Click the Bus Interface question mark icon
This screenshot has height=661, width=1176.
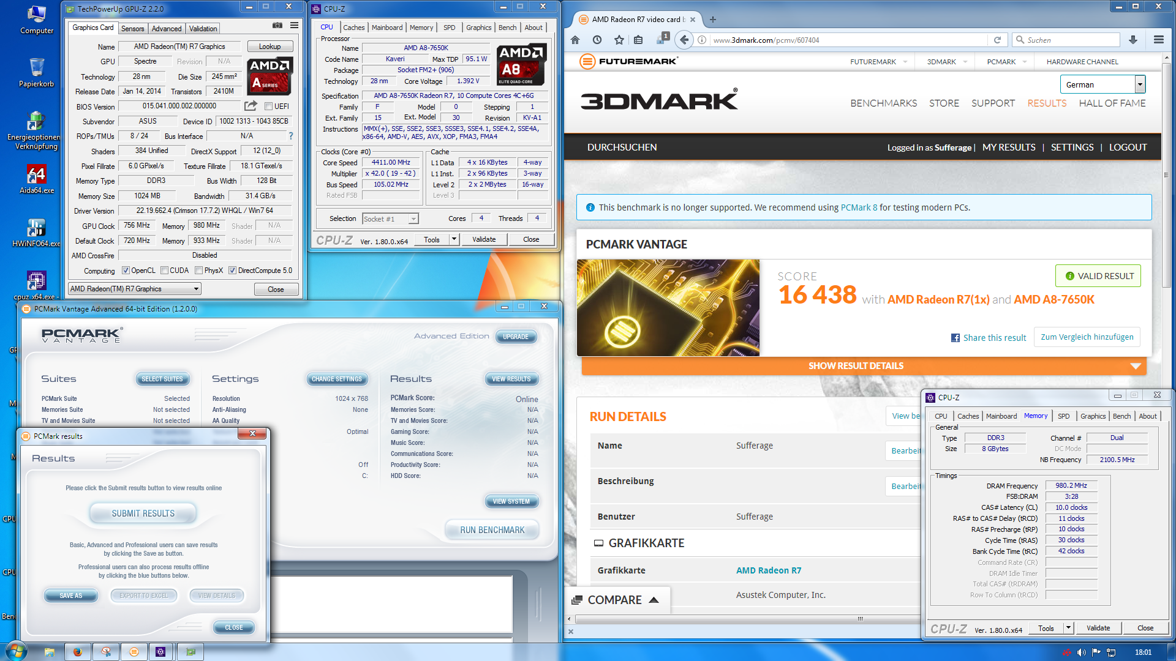291,136
